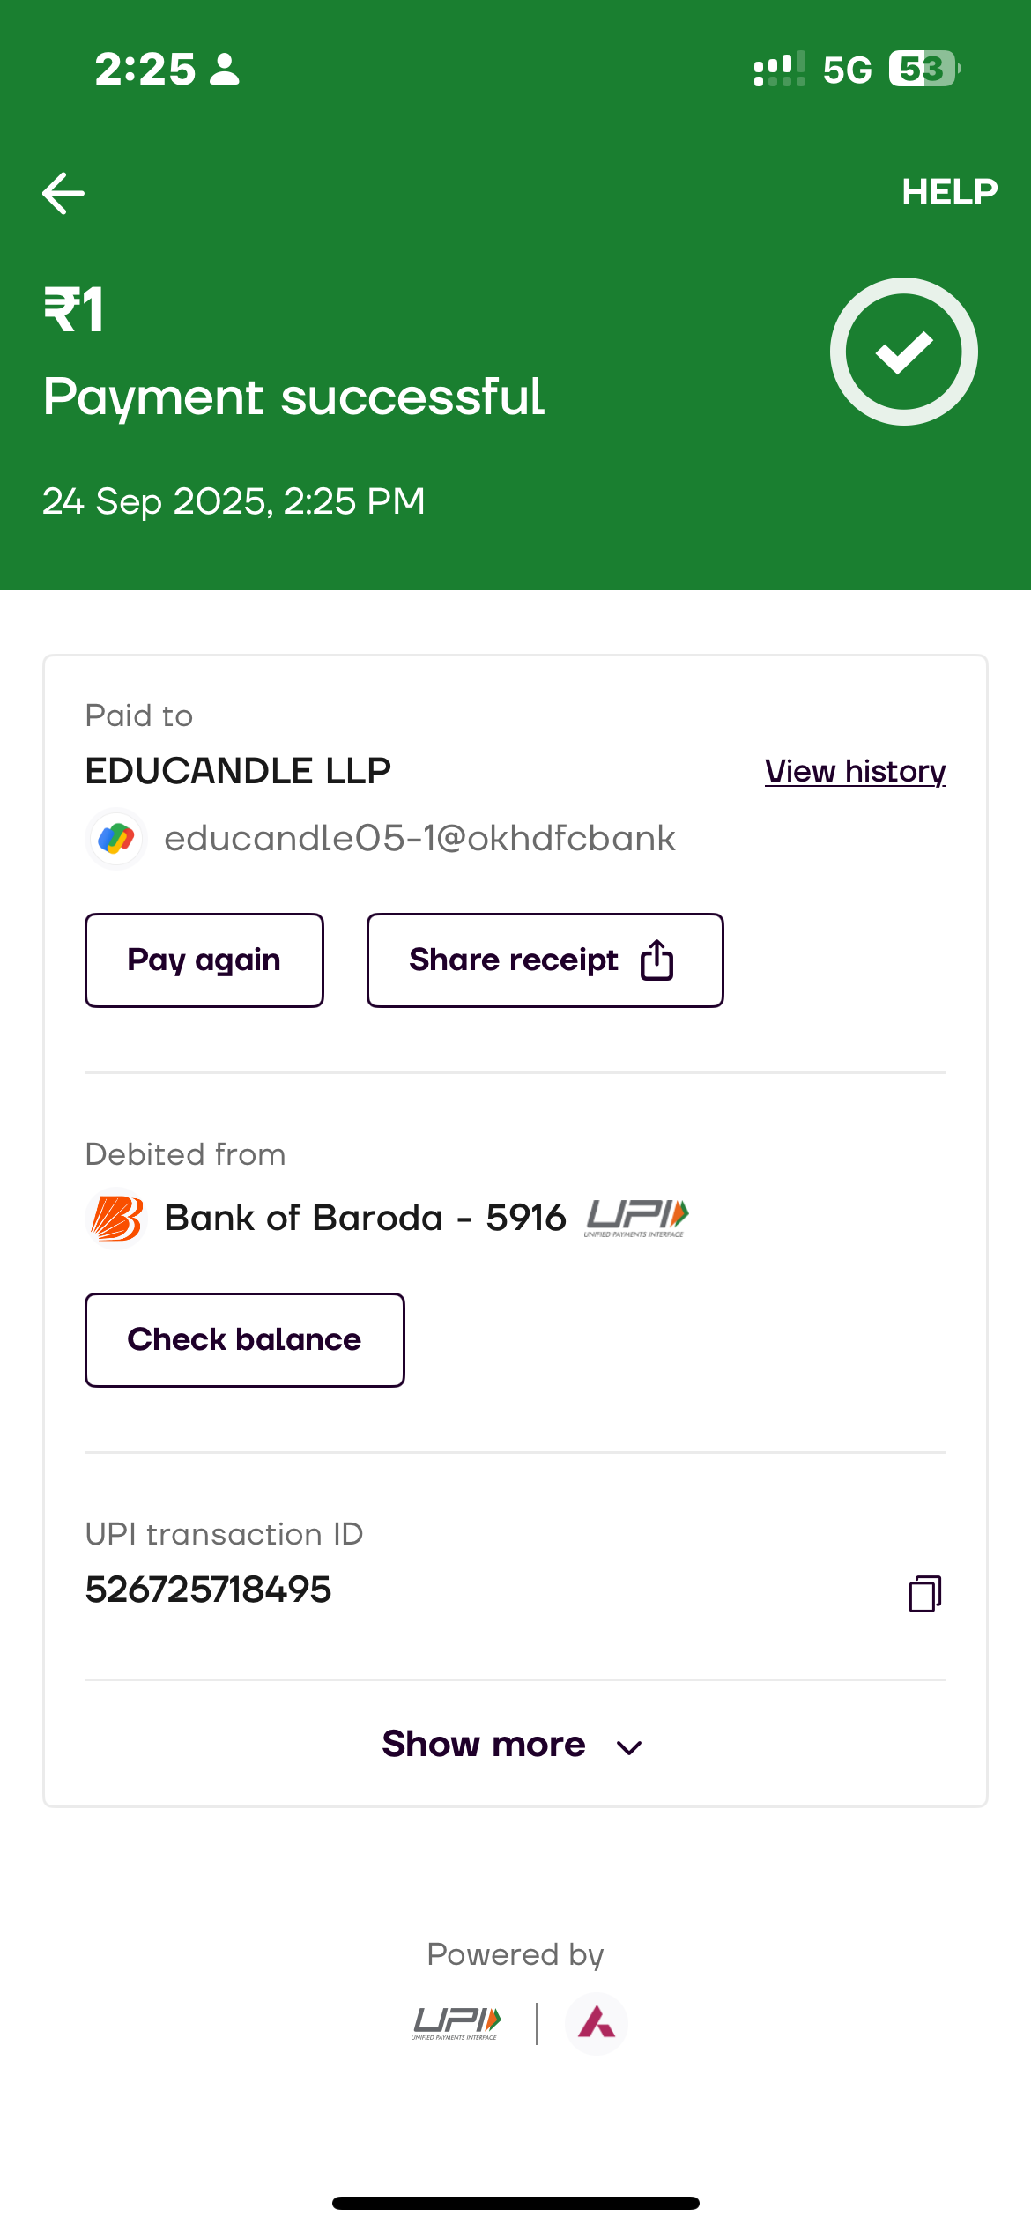Tap the battery indicator in status bar
The height and width of the screenshot is (2231, 1031).
[x=923, y=69]
